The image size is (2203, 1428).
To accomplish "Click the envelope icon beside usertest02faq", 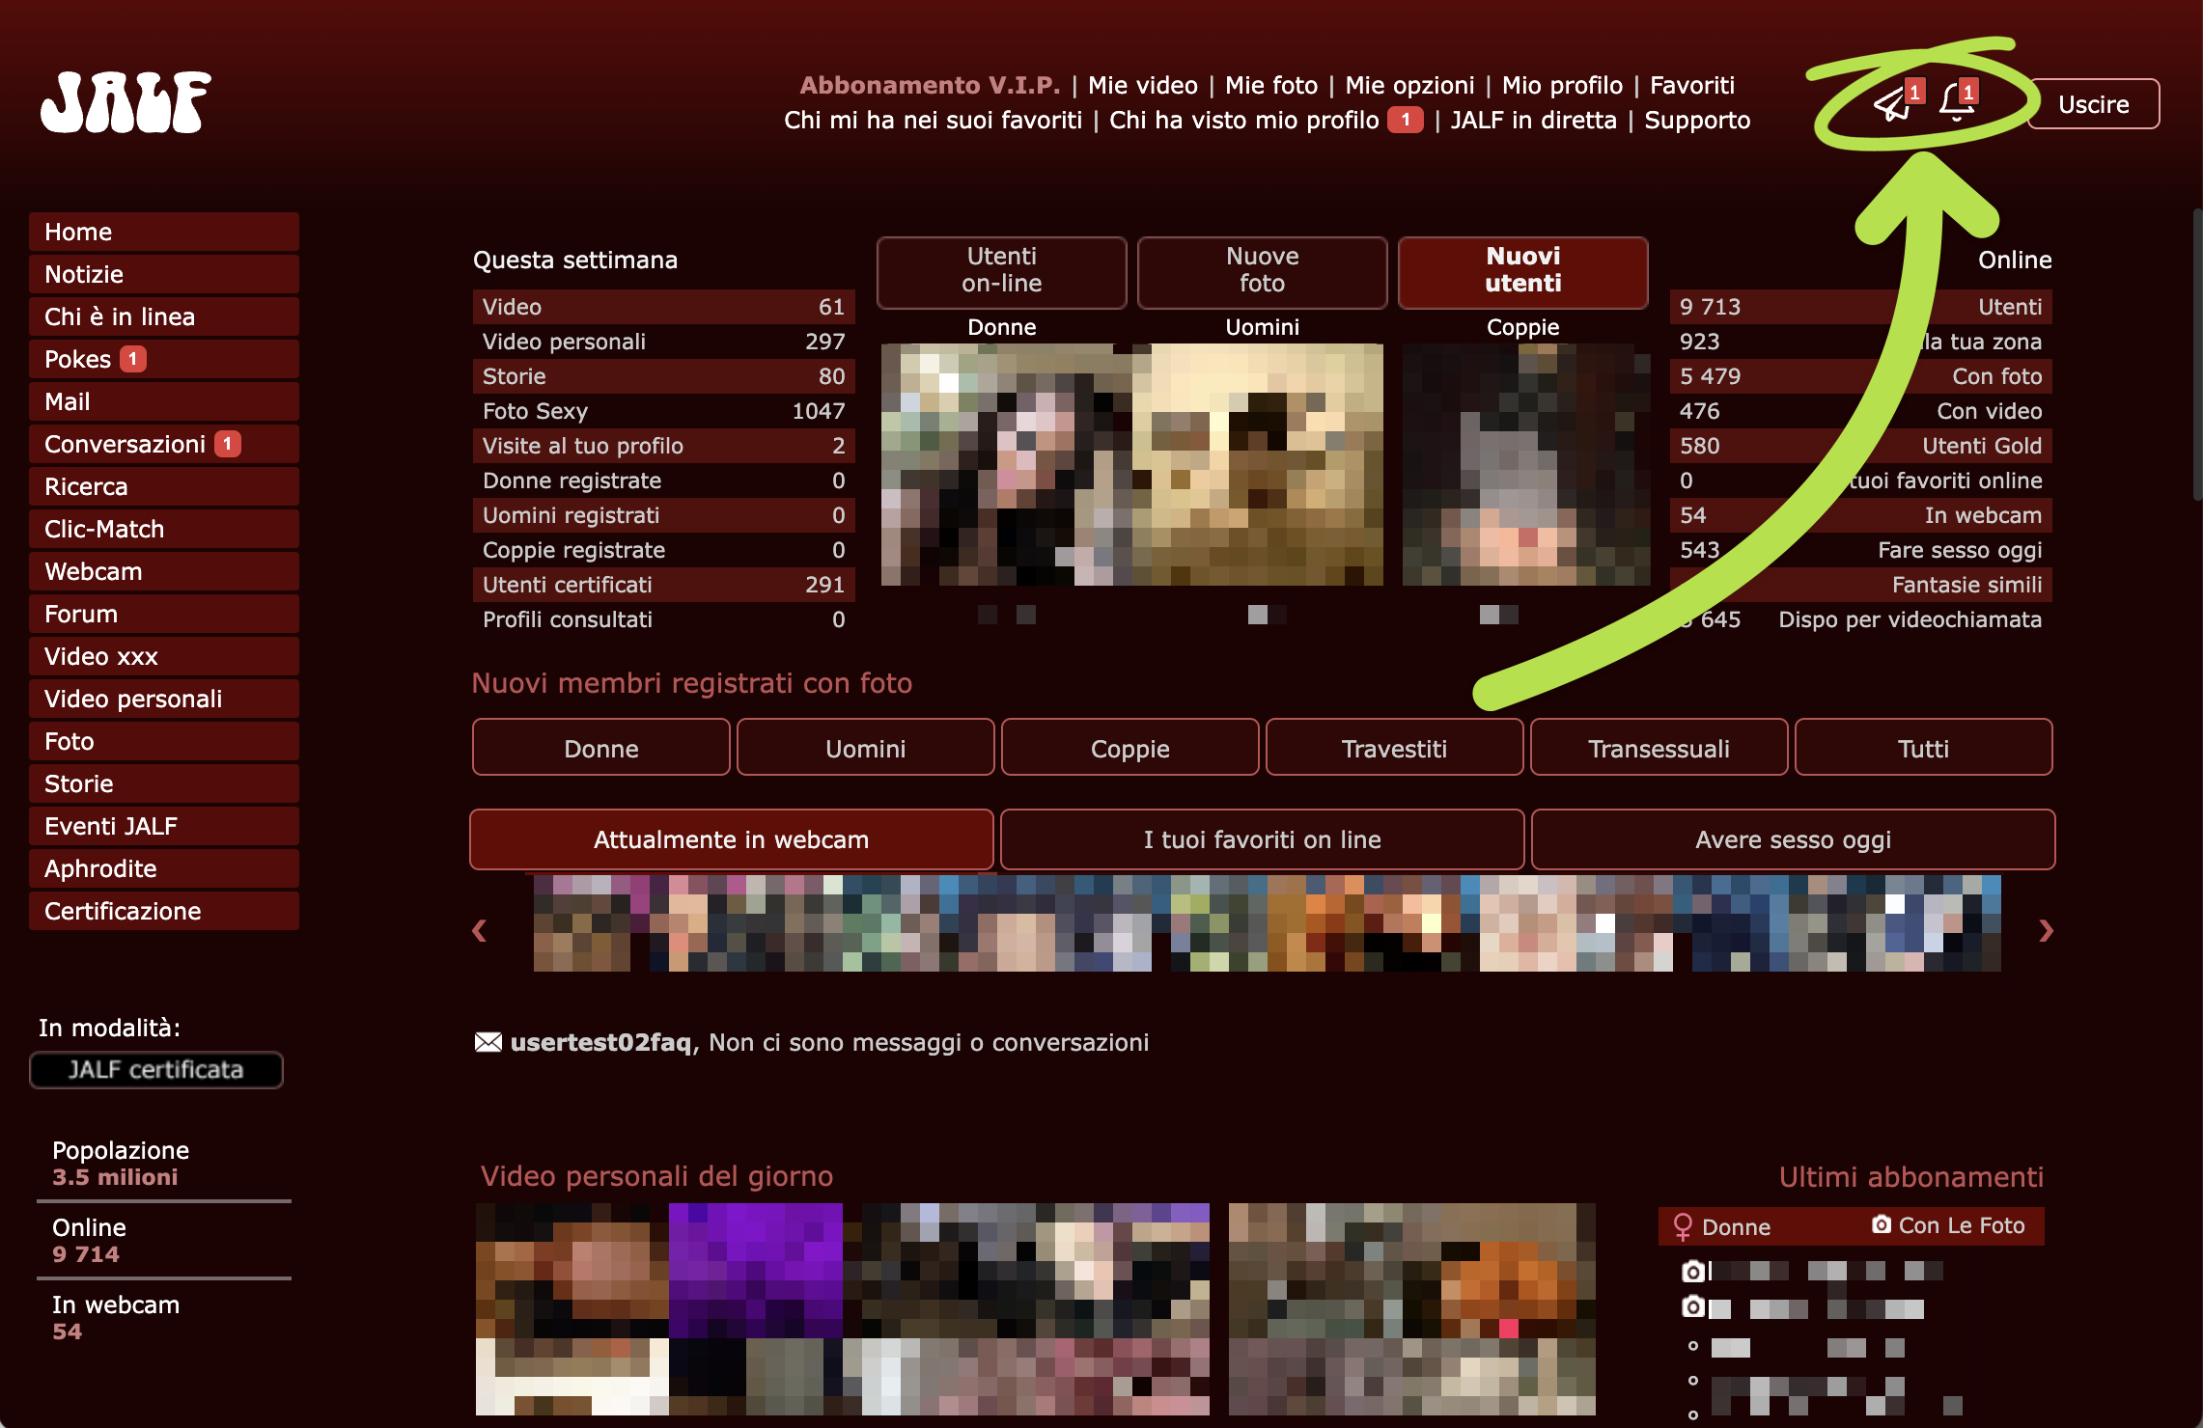I will 488,1042.
